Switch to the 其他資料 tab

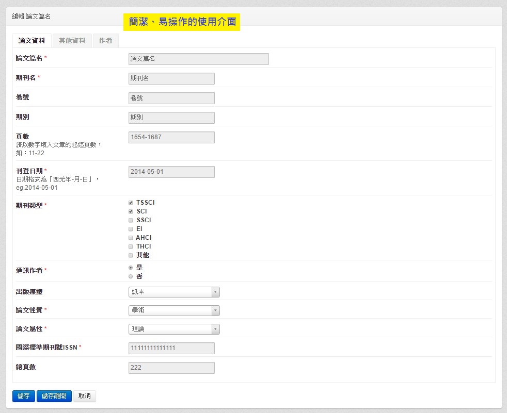click(x=72, y=41)
